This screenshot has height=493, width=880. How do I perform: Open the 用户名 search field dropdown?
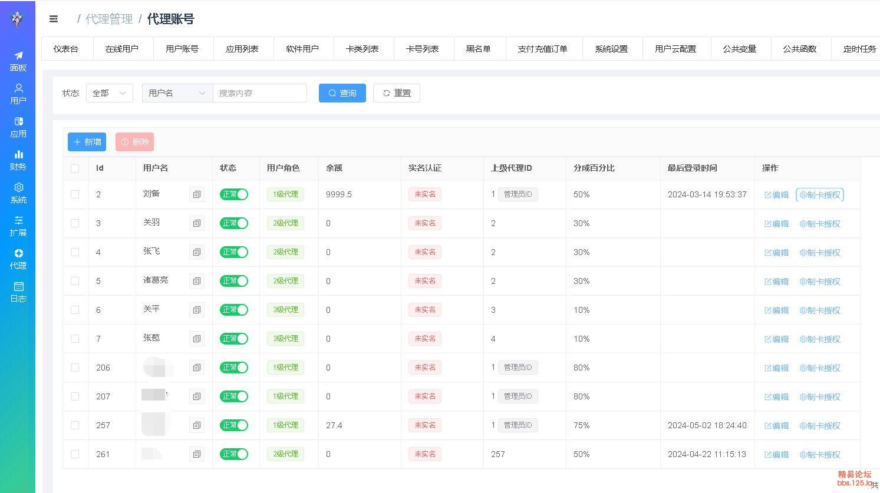pos(177,93)
